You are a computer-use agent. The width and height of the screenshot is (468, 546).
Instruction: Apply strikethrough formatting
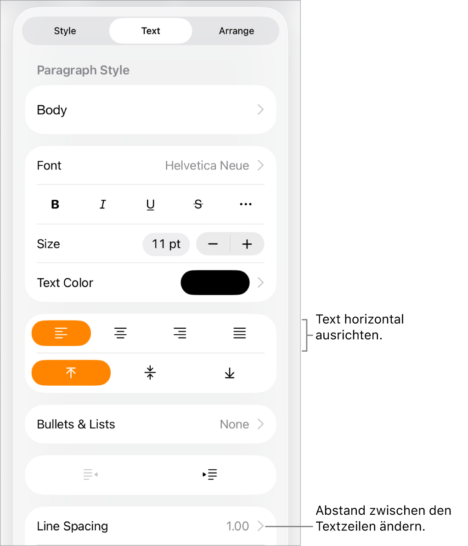(198, 204)
